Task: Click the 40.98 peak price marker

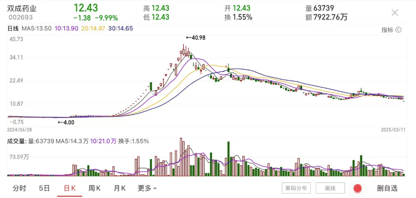Action: tap(195, 38)
